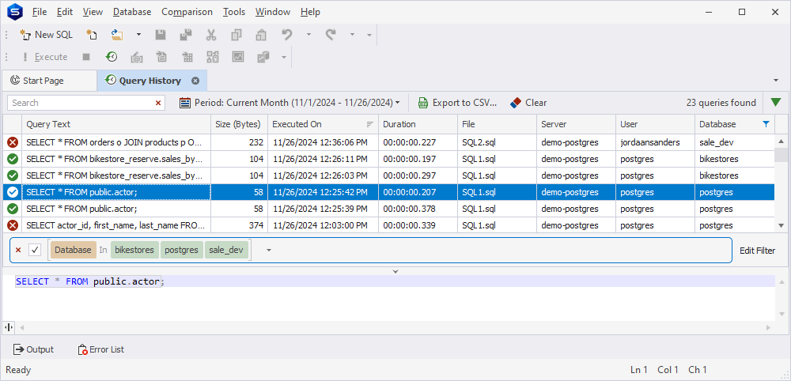Open the View menu
This screenshot has height=381, width=791.
93,12
